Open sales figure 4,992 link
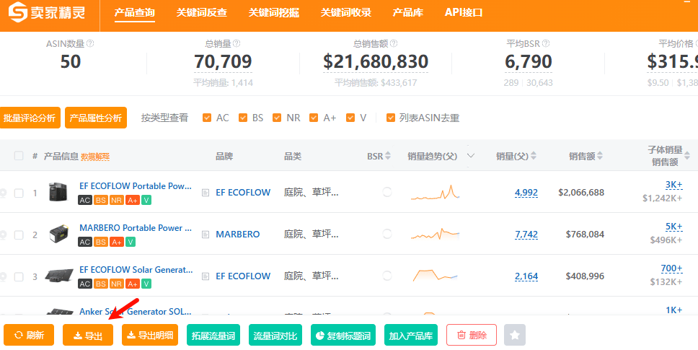 [x=526, y=193]
